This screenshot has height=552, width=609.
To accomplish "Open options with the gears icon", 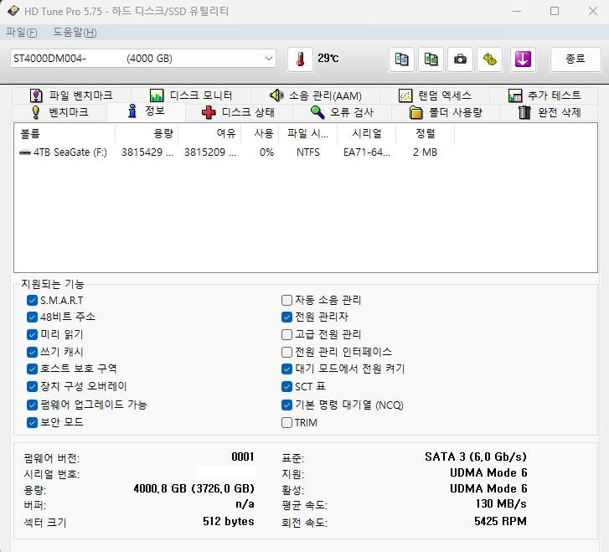I will click(x=490, y=59).
